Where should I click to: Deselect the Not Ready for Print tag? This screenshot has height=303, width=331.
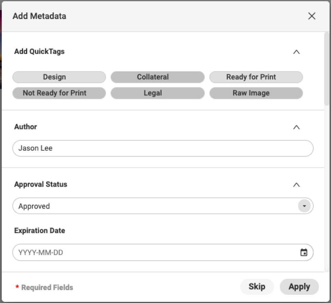pyautogui.click(x=59, y=93)
